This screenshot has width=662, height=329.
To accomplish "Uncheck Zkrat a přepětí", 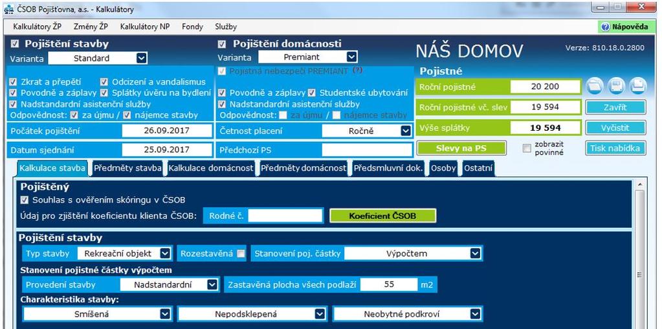I will pyautogui.click(x=13, y=82).
